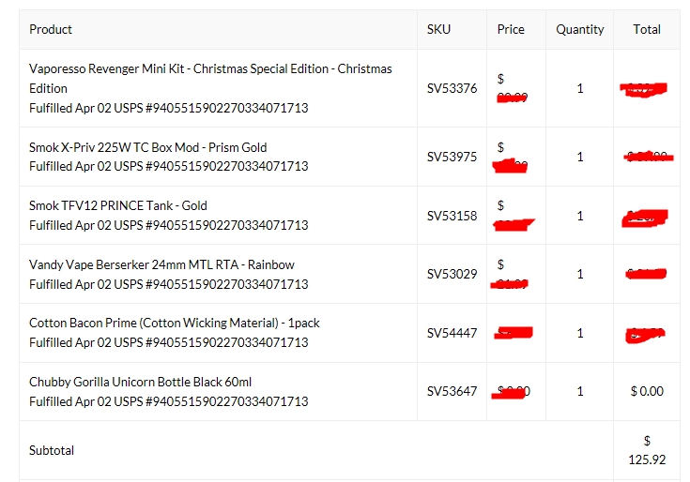Click SKU code SV53029
The height and width of the screenshot is (482, 690).
pyautogui.click(x=452, y=274)
